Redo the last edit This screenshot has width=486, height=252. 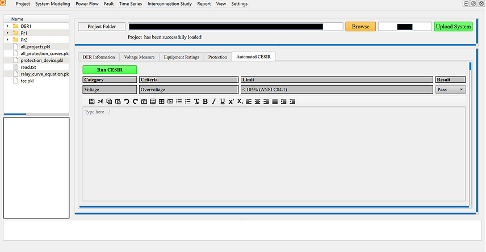pos(135,102)
